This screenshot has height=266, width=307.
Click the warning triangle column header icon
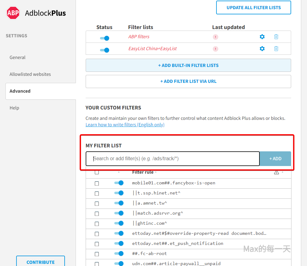(276, 172)
